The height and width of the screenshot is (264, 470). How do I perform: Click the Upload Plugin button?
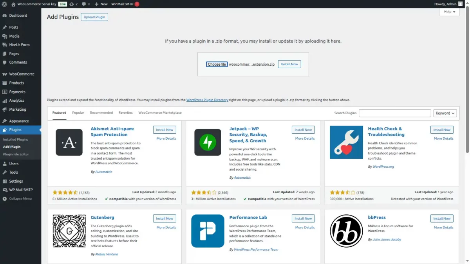click(94, 17)
